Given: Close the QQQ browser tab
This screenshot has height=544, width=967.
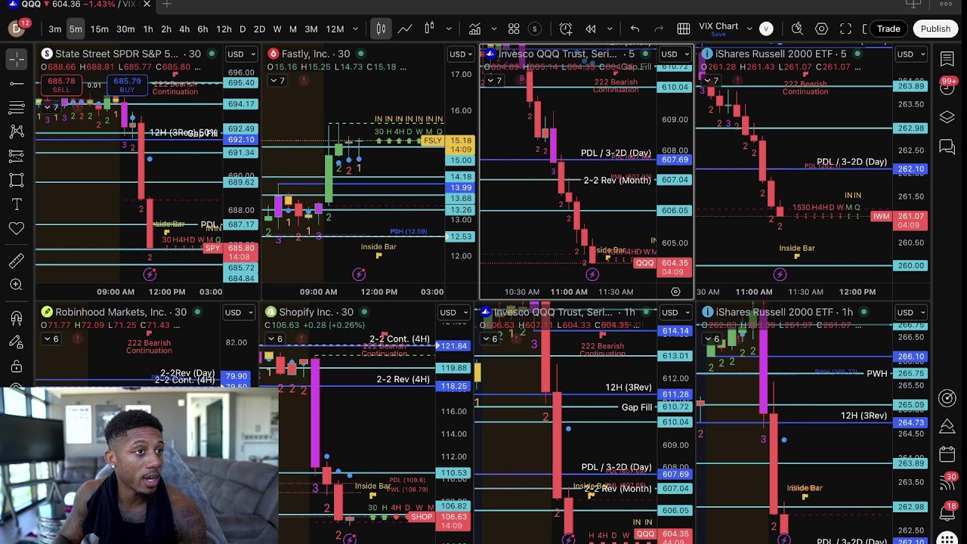Looking at the screenshot, I should pyautogui.click(x=147, y=5).
